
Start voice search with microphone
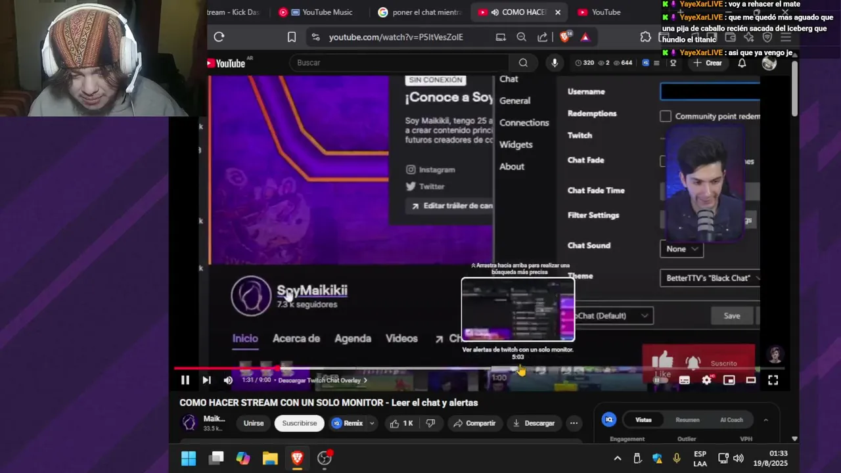click(555, 62)
